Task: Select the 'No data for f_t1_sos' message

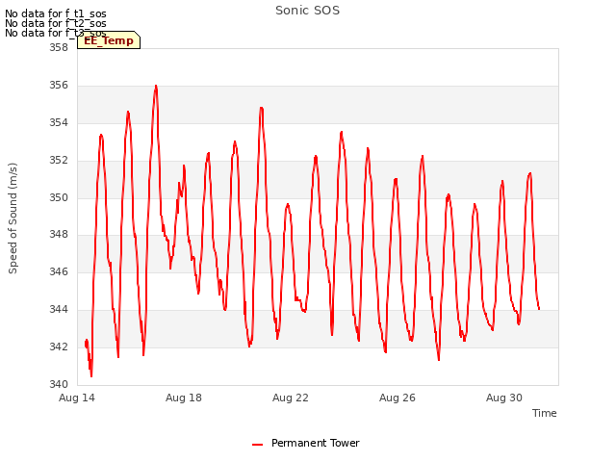Action: 56,13
